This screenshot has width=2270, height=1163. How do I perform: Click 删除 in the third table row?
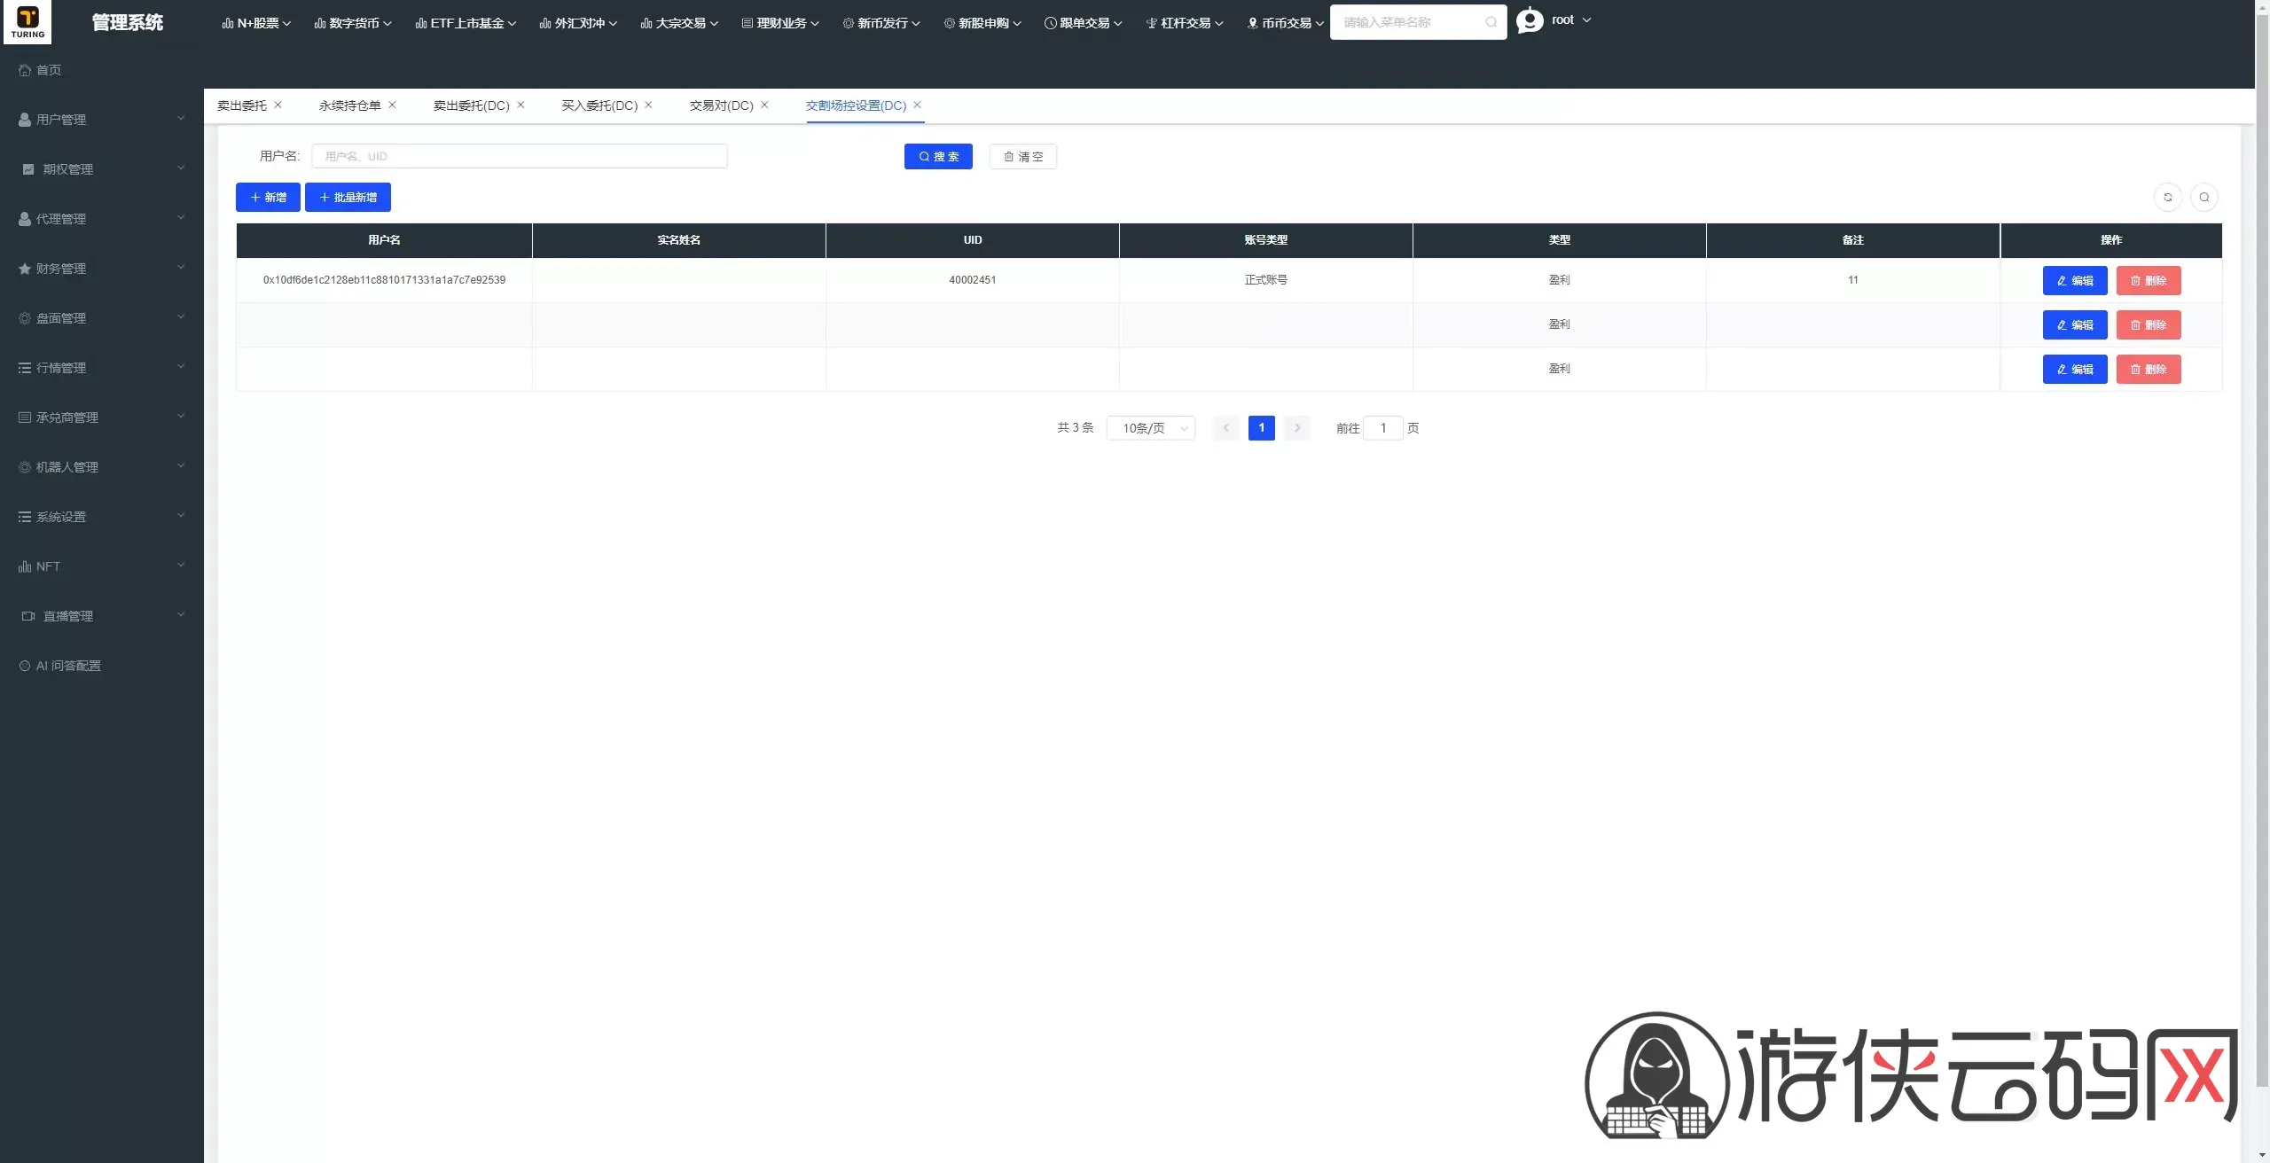point(2149,369)
